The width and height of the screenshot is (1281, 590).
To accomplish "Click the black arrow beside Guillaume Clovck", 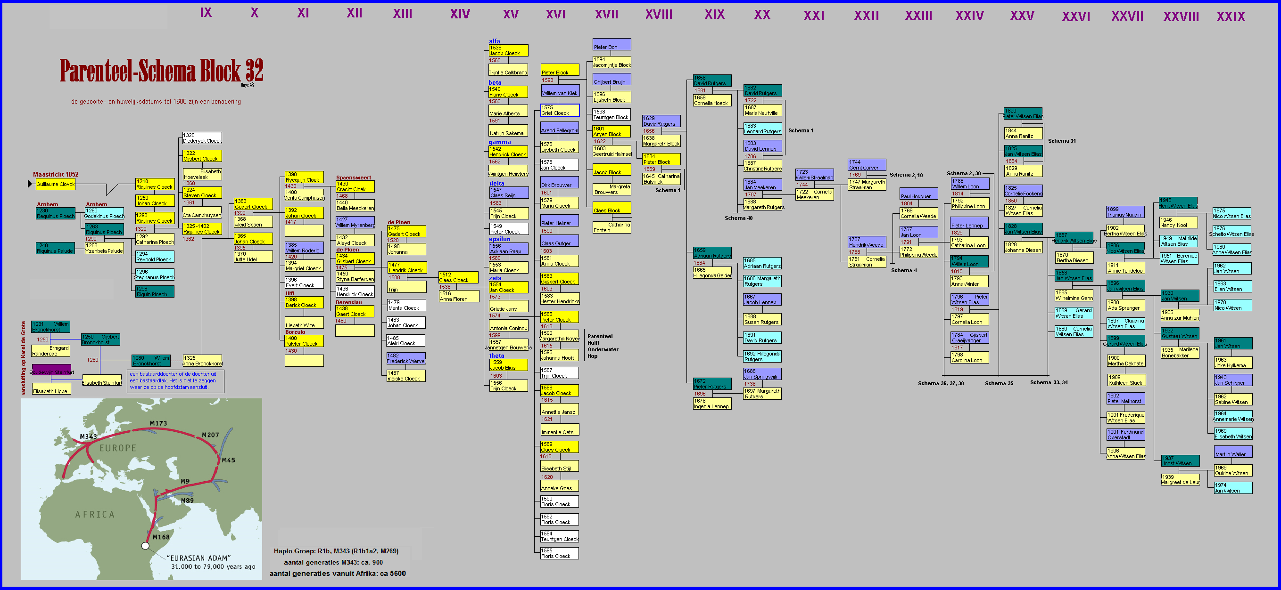I will coord(30,184).
